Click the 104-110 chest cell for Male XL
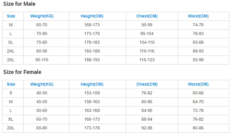 [x=147, y=43]
